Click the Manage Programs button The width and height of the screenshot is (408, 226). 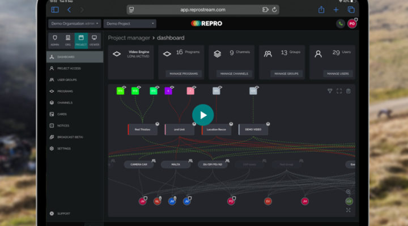[184, 73]
